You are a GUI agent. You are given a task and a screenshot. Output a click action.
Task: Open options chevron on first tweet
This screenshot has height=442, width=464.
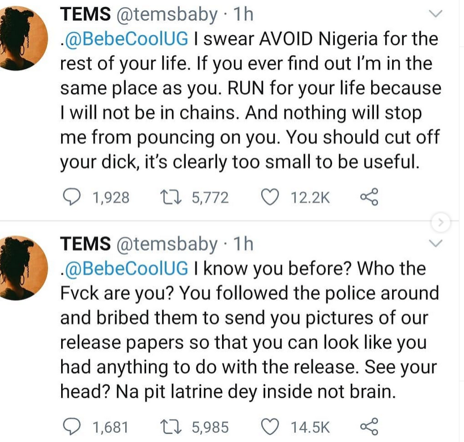click(x=436, y=15)
